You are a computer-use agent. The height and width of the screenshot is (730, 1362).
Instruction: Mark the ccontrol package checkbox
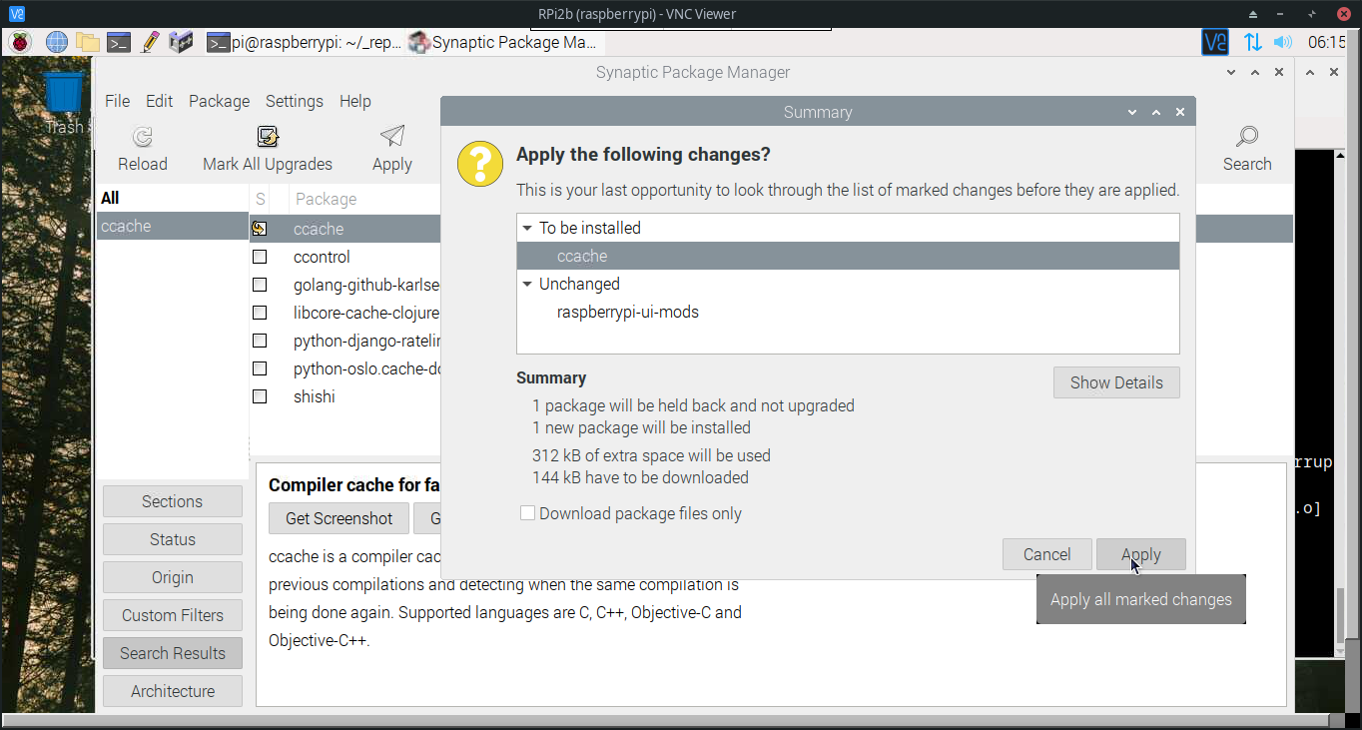pos(260,257)
